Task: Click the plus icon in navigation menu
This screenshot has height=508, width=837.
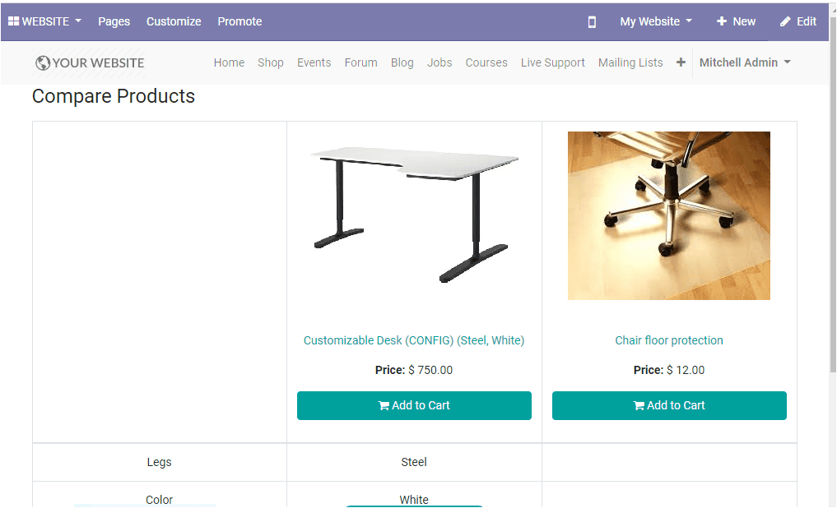Action: tap(681, 62)
